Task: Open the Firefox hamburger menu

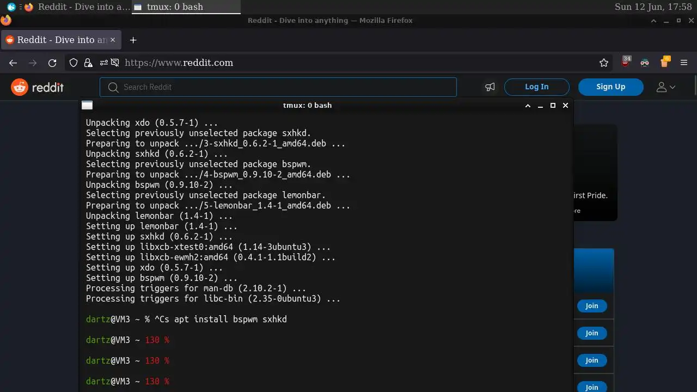Action: pyautogui.click(x=684, y=63)
